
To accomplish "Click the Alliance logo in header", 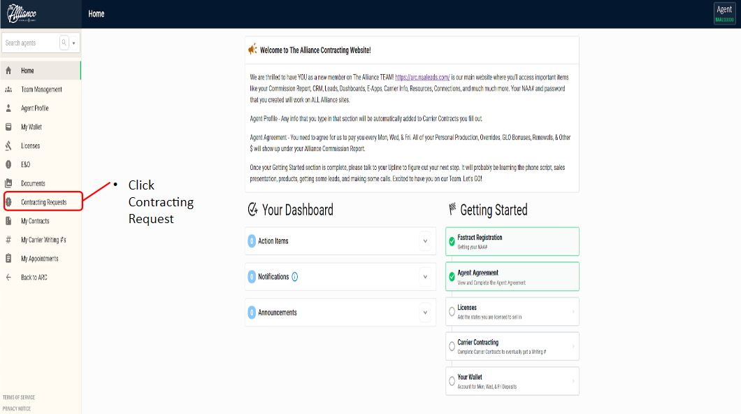I will (x=21, y=14).
